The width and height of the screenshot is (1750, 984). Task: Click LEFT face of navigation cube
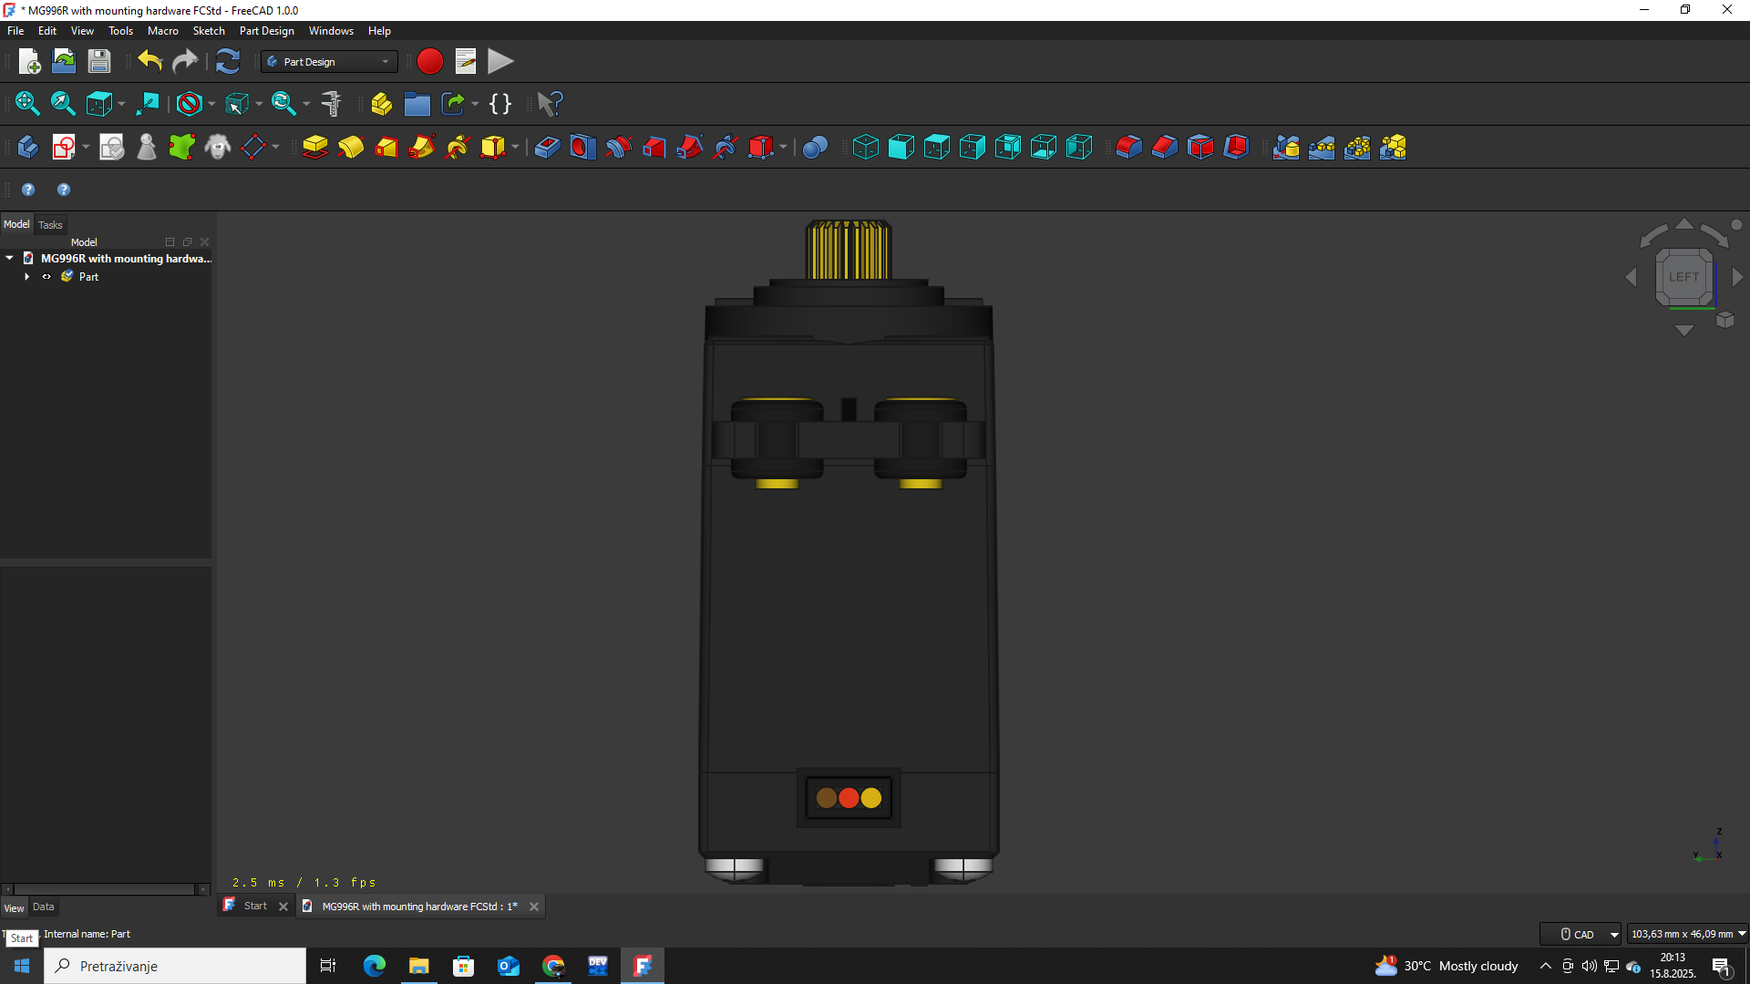(x=1683, y=277)
